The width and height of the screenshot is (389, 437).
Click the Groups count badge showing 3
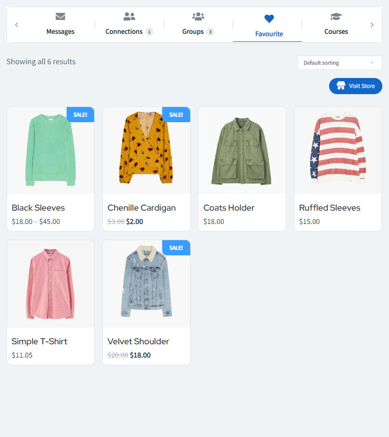[x=210, y=32]
